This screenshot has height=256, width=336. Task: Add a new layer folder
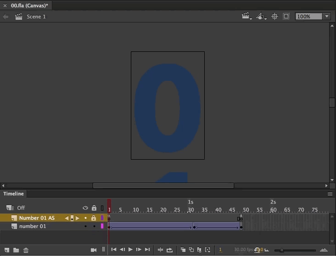coord(16,250)
